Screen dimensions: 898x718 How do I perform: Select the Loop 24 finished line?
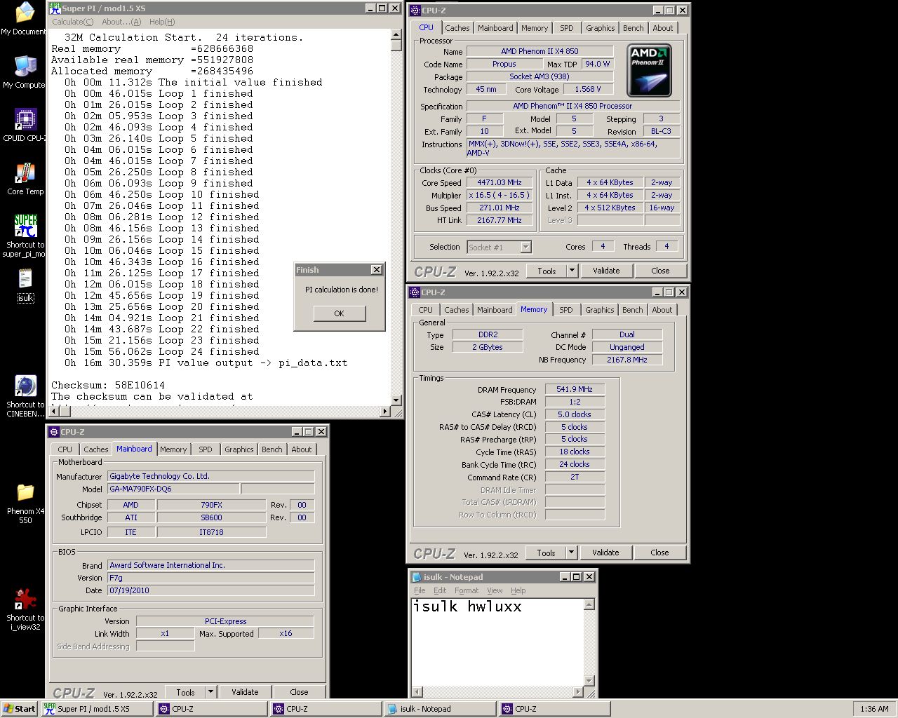(161, 351)
